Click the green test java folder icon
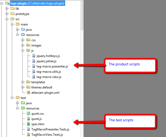Viewport: 166px width, 137px height. 23,103
